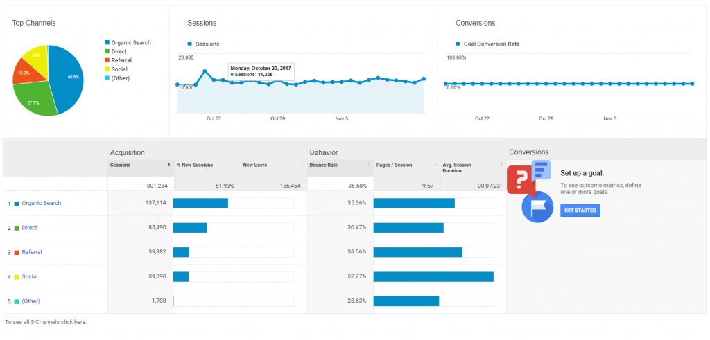Click the 51.93% new sessions total
Image resolution: width=710 pixels, height=340 pixels.
pyautogui.click(x=225, y=186)
